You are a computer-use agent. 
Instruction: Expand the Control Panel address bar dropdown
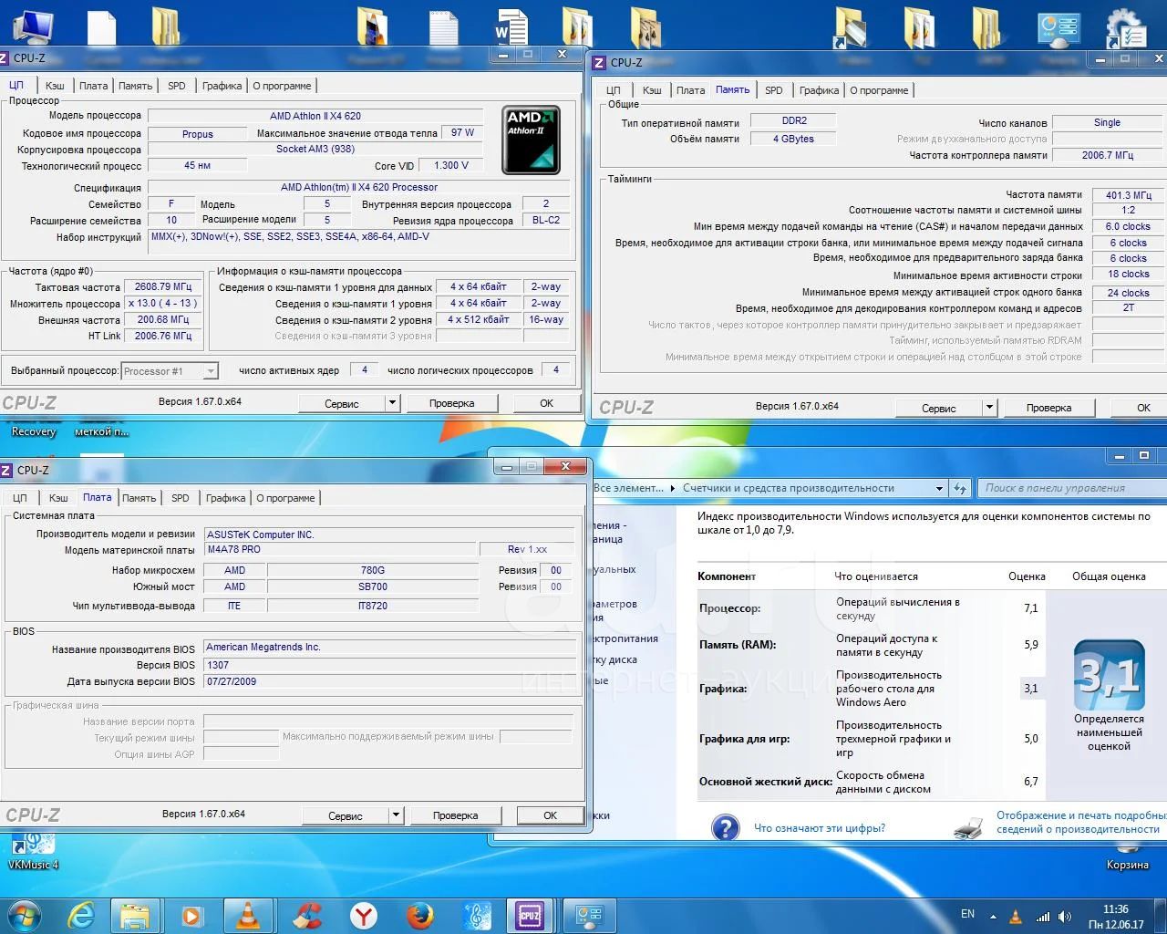point(940,488)
